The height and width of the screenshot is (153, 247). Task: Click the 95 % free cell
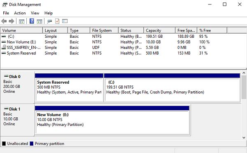[203, 37]
